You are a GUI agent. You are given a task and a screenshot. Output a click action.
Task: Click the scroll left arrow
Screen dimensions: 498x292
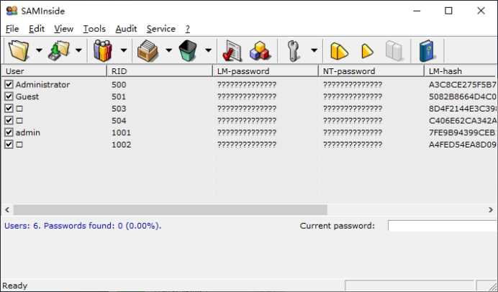tap(7, 210)
